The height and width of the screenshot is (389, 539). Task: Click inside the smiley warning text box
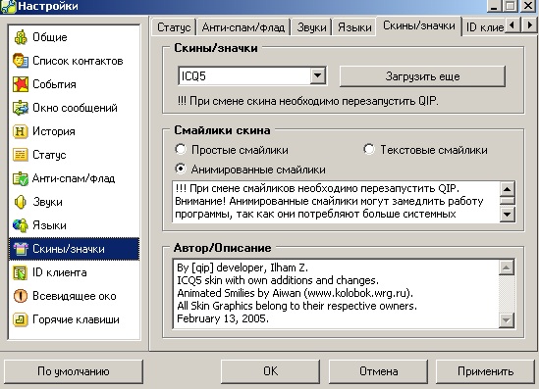[336, 202]
